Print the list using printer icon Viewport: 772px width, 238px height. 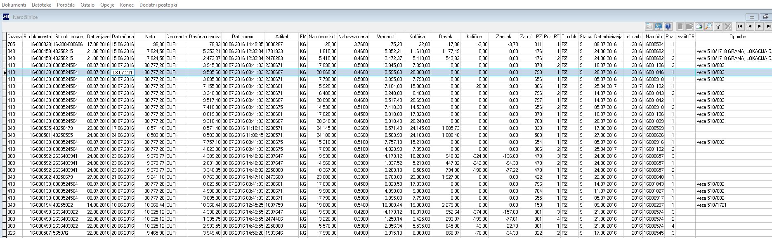[x=699, y=27]
